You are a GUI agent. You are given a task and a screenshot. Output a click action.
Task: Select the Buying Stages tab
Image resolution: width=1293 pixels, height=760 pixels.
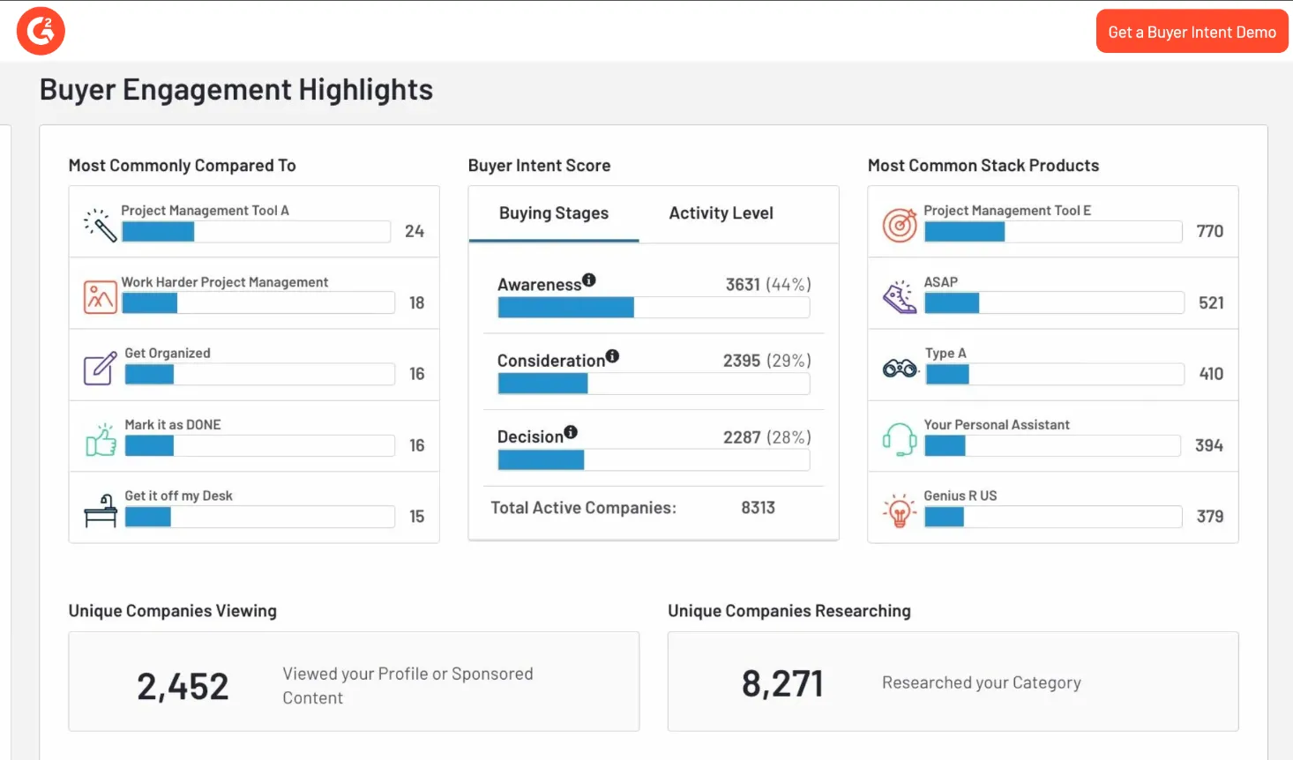point(554,213)
